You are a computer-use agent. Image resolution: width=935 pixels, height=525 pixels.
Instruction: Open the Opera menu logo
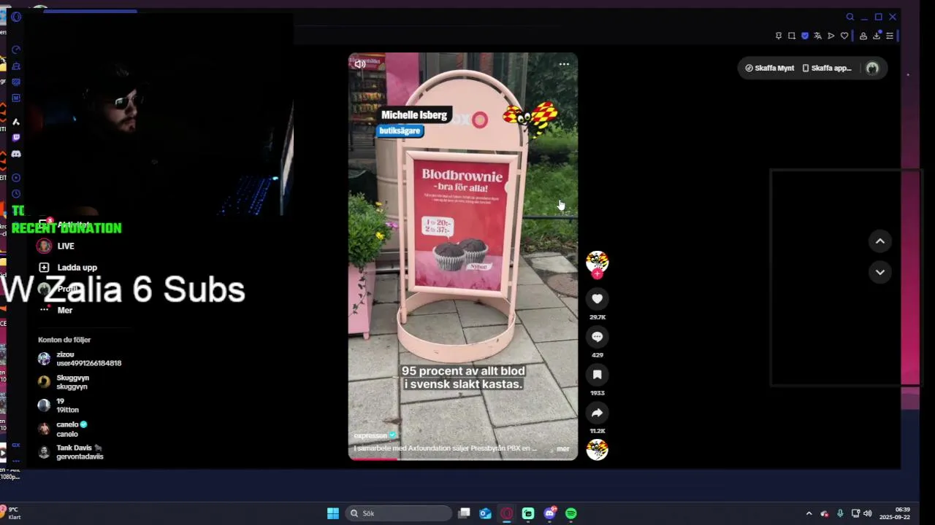pyautogui.click(x=16, y=17)
